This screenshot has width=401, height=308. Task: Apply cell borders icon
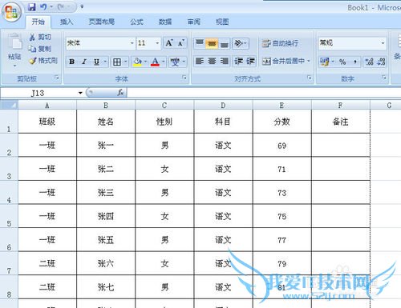coord(117,62)
